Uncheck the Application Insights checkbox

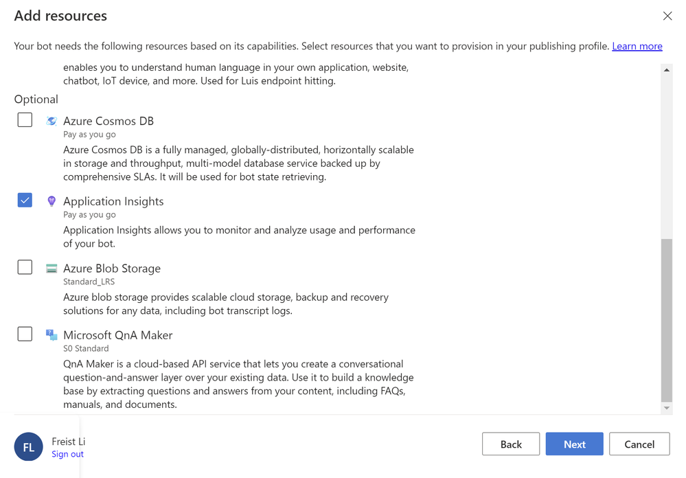[25, 201]
